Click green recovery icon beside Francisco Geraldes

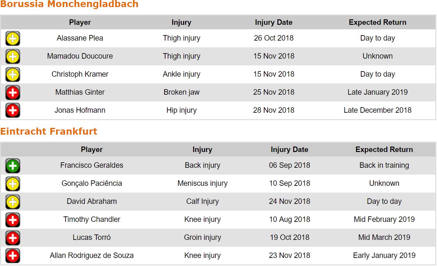13,166
